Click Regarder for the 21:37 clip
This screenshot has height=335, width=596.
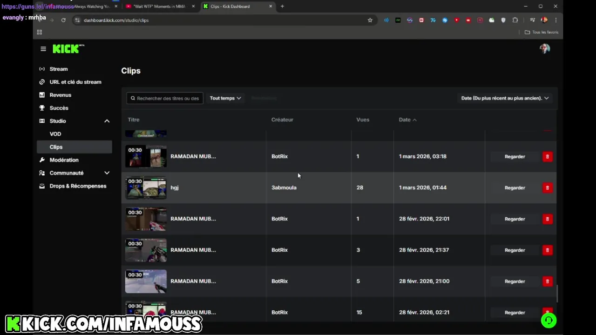point(515,250)
